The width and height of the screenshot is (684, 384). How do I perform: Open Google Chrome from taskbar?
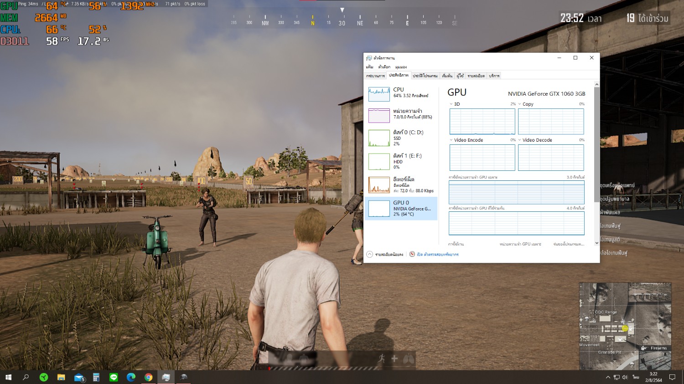pos(148,377)
